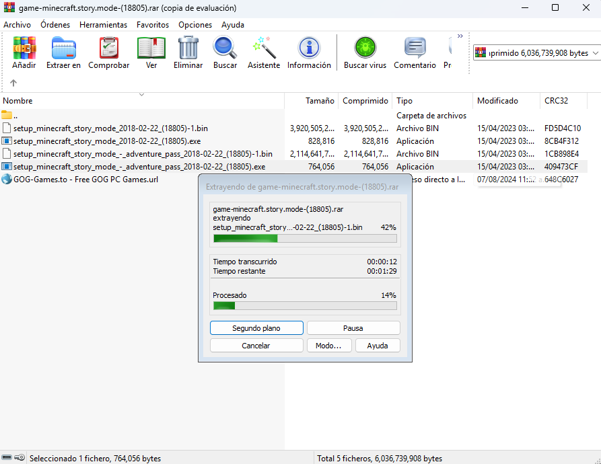The image size is (601, 464).
Task: Select setup_minecraft_story_mode_2018-02-22_(18805).exe file name
Action: 107,141
